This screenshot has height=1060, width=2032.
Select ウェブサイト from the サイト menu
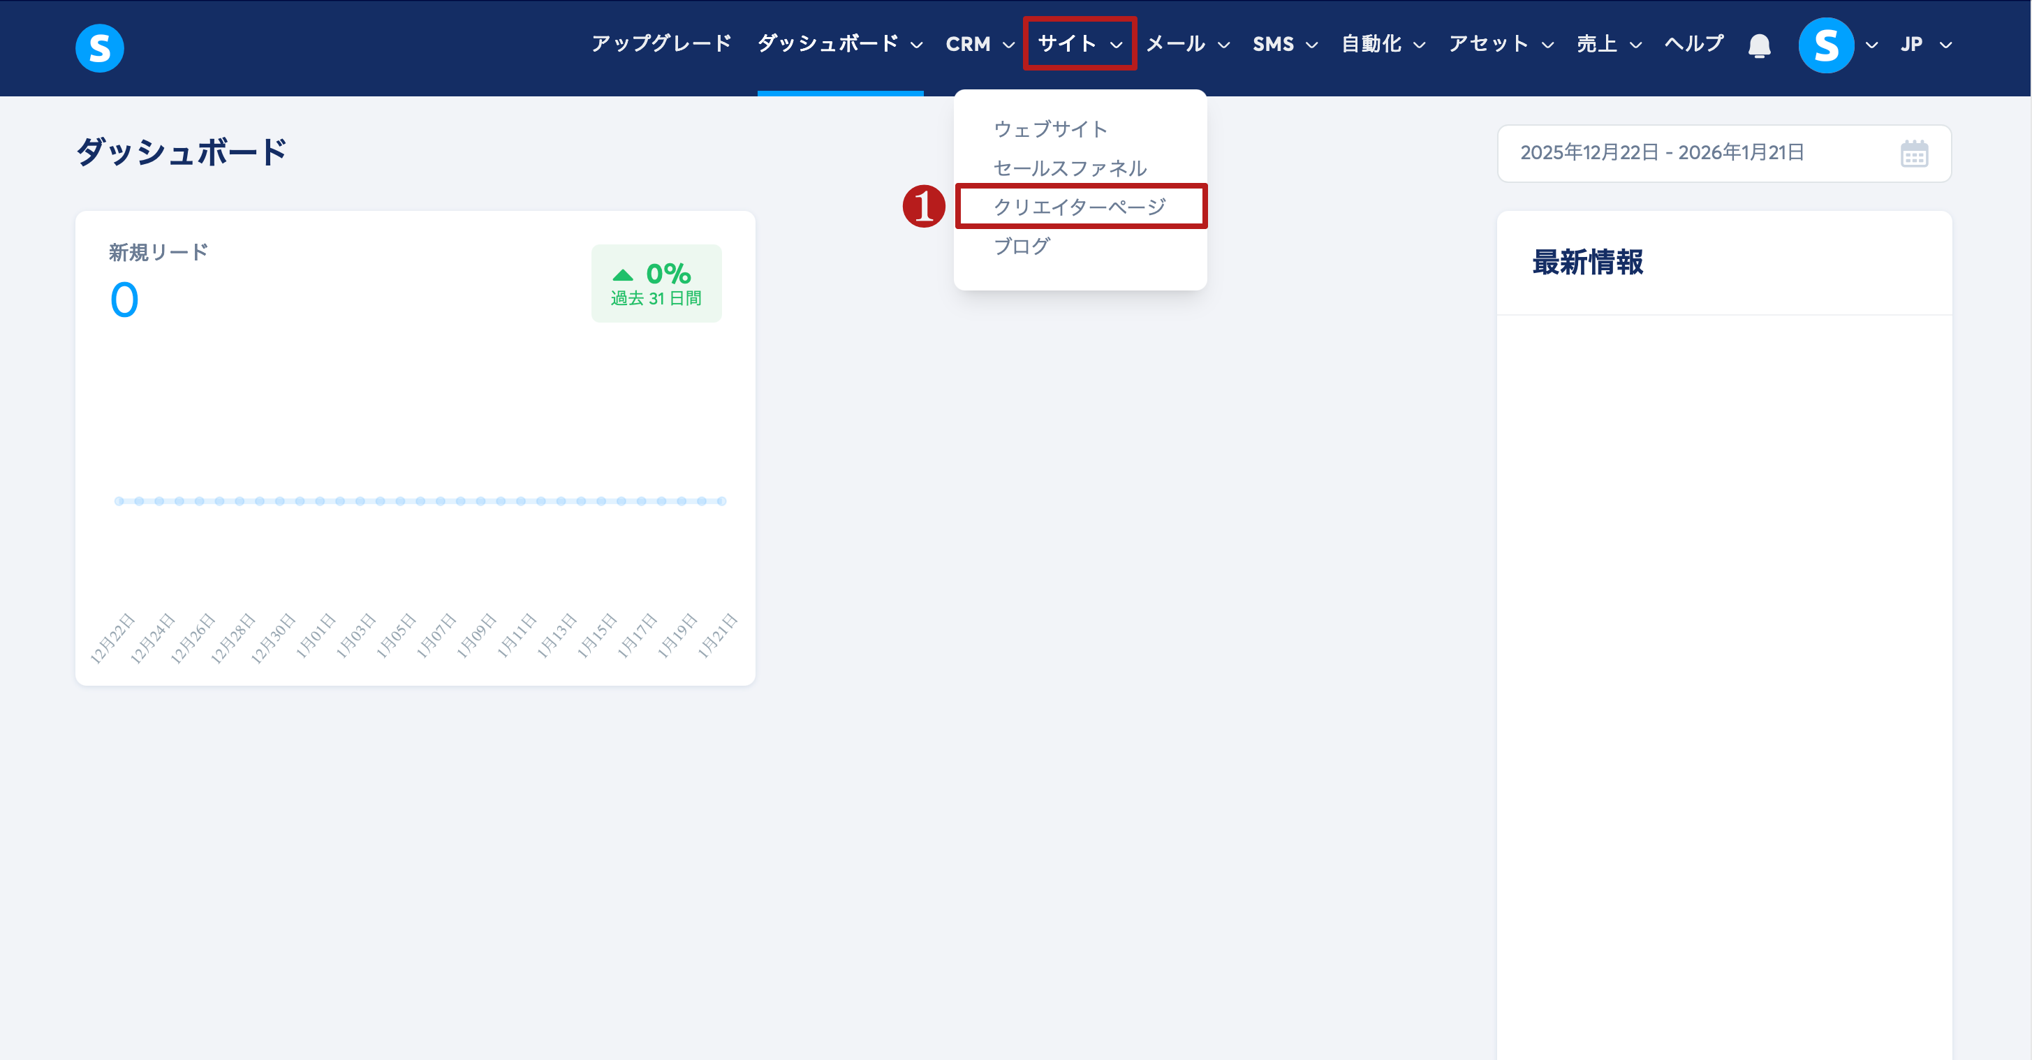coord(1050,128)
